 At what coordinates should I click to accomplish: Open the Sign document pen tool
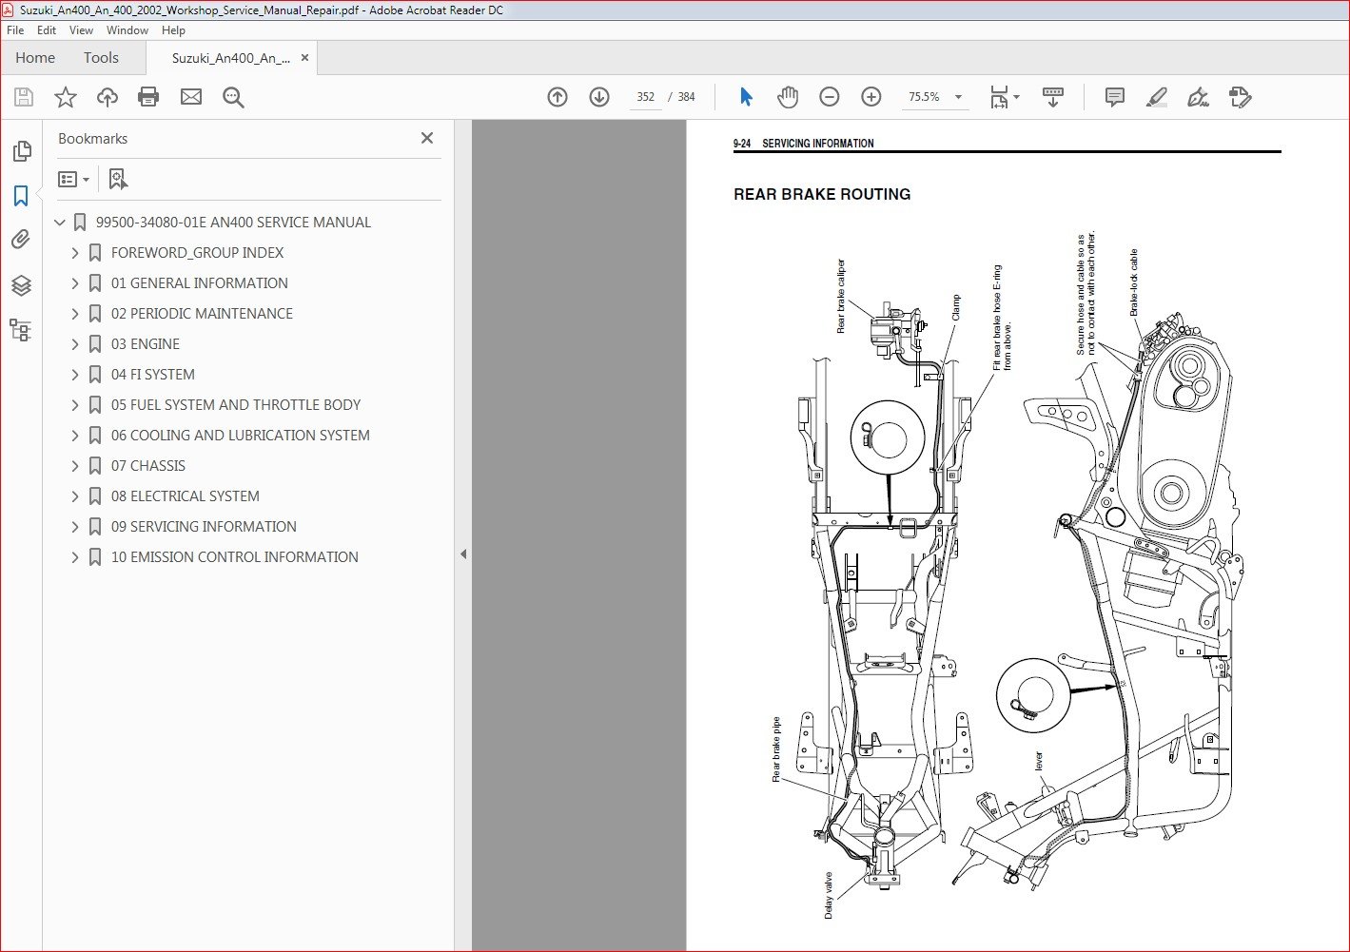point(1199,97)
